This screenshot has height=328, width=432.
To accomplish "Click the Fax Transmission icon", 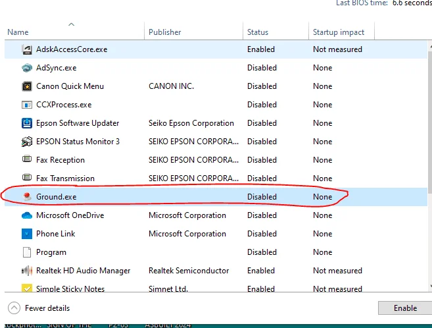I will (27, 177).
